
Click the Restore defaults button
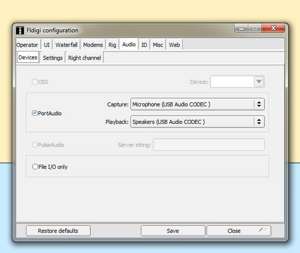point(58,231)
